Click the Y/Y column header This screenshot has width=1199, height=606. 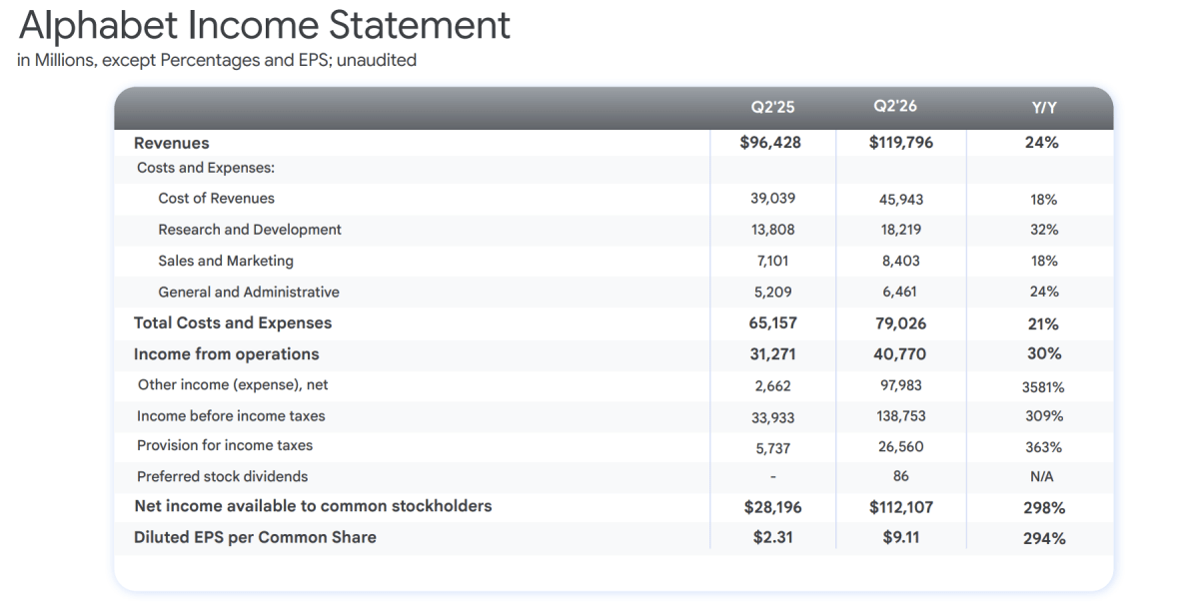(1043, 108)
